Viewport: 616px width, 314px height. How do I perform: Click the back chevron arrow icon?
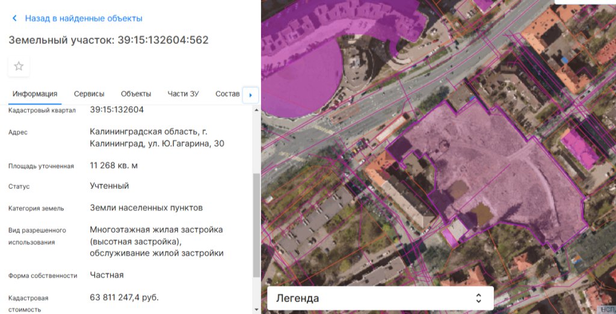pos(14,19)
